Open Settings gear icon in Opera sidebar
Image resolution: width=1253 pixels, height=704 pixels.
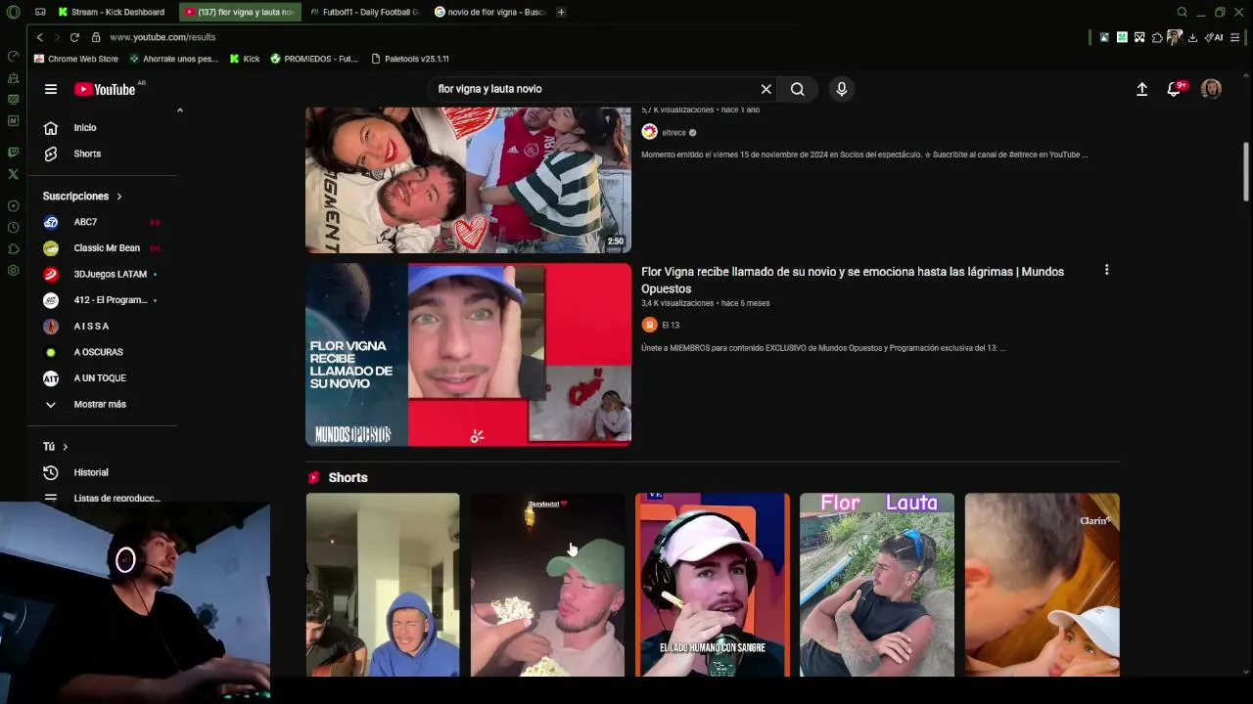[x=13, y=271]
